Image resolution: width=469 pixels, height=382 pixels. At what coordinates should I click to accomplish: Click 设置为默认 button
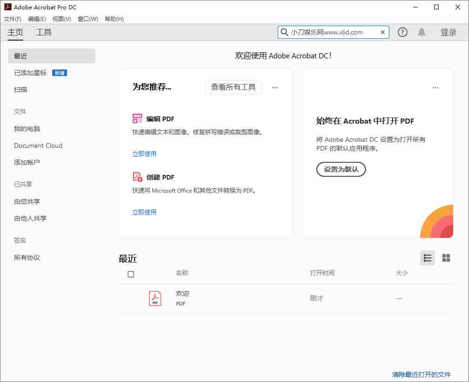point(341,169)
